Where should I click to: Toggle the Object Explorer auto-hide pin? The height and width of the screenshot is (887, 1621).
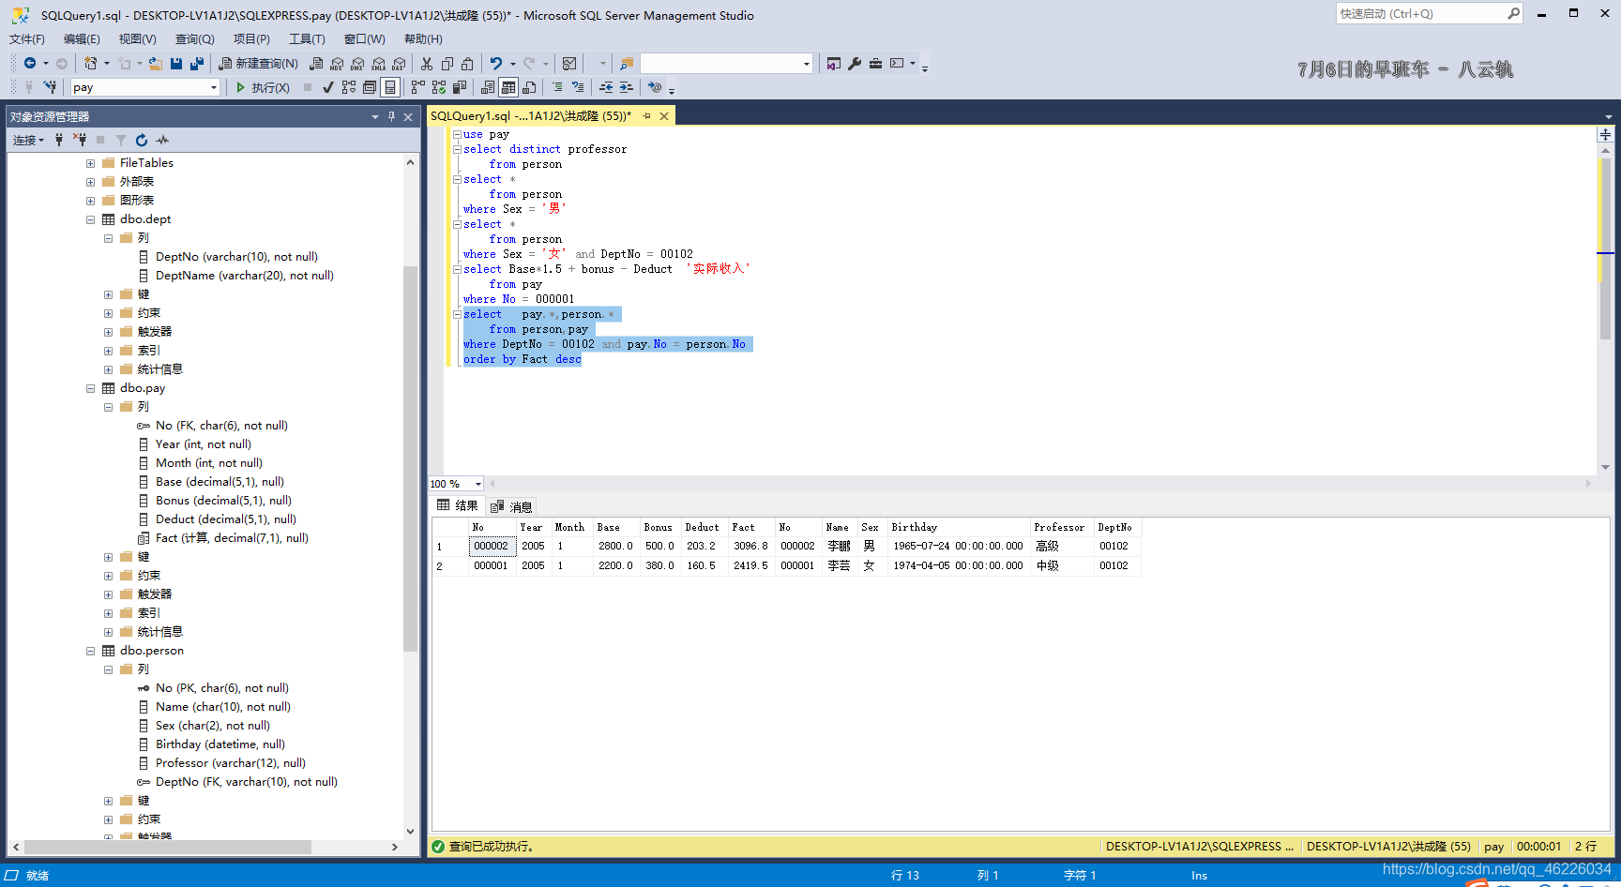(x=392, y=117)
